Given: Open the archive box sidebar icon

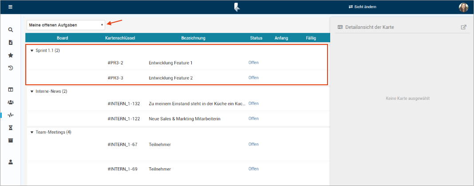Looking at the screenshot, I should click(11, 140).
